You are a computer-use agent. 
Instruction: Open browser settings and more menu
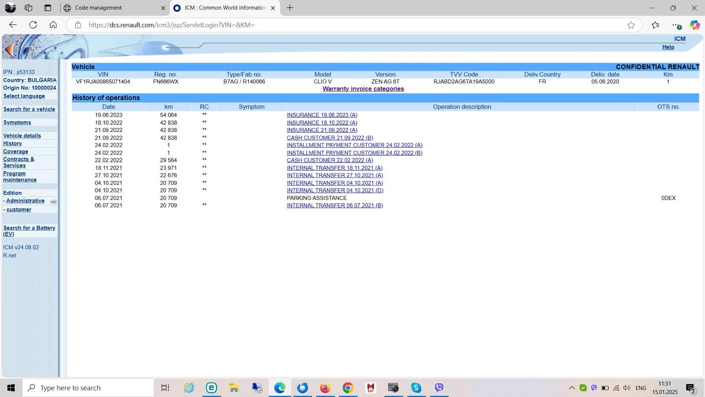point(675,25)
